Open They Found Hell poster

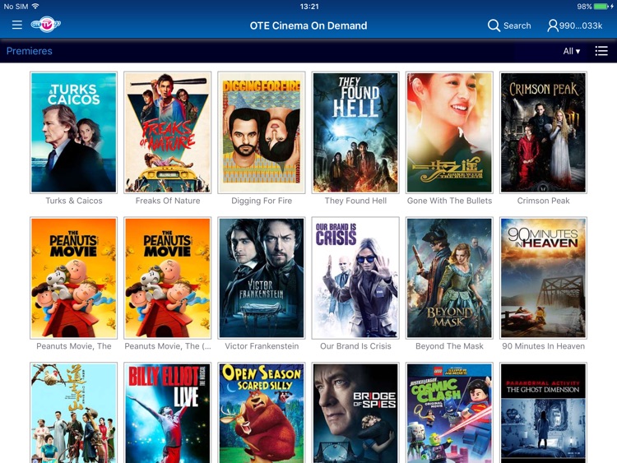click(355, 132)
